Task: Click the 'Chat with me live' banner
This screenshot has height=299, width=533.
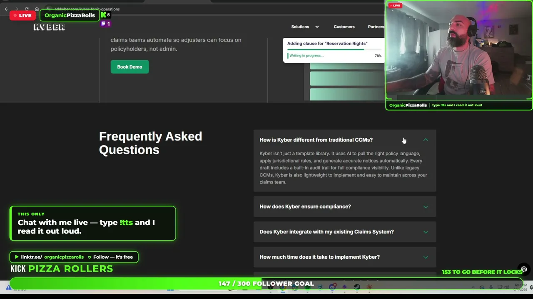Action: pos(93,223)
